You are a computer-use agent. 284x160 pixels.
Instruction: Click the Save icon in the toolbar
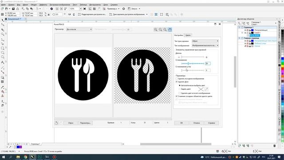coord(13,9)
